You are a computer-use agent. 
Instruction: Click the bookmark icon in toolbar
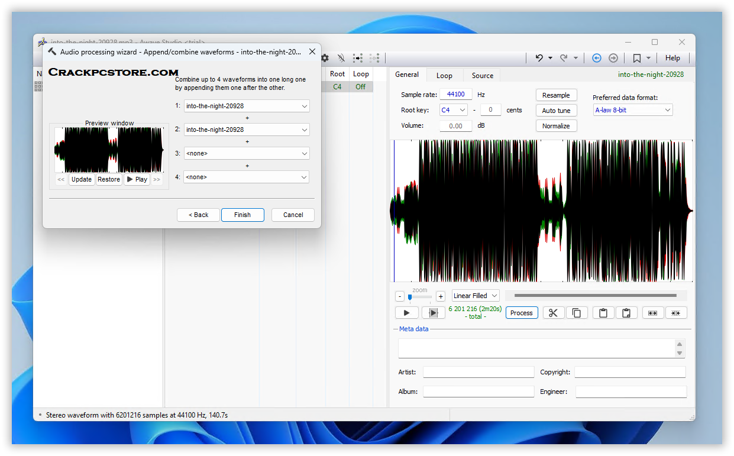click(x=636, y=58)
